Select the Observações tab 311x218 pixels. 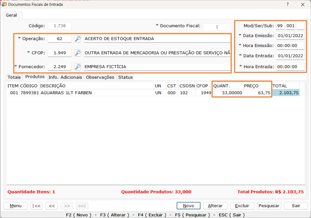100,77
